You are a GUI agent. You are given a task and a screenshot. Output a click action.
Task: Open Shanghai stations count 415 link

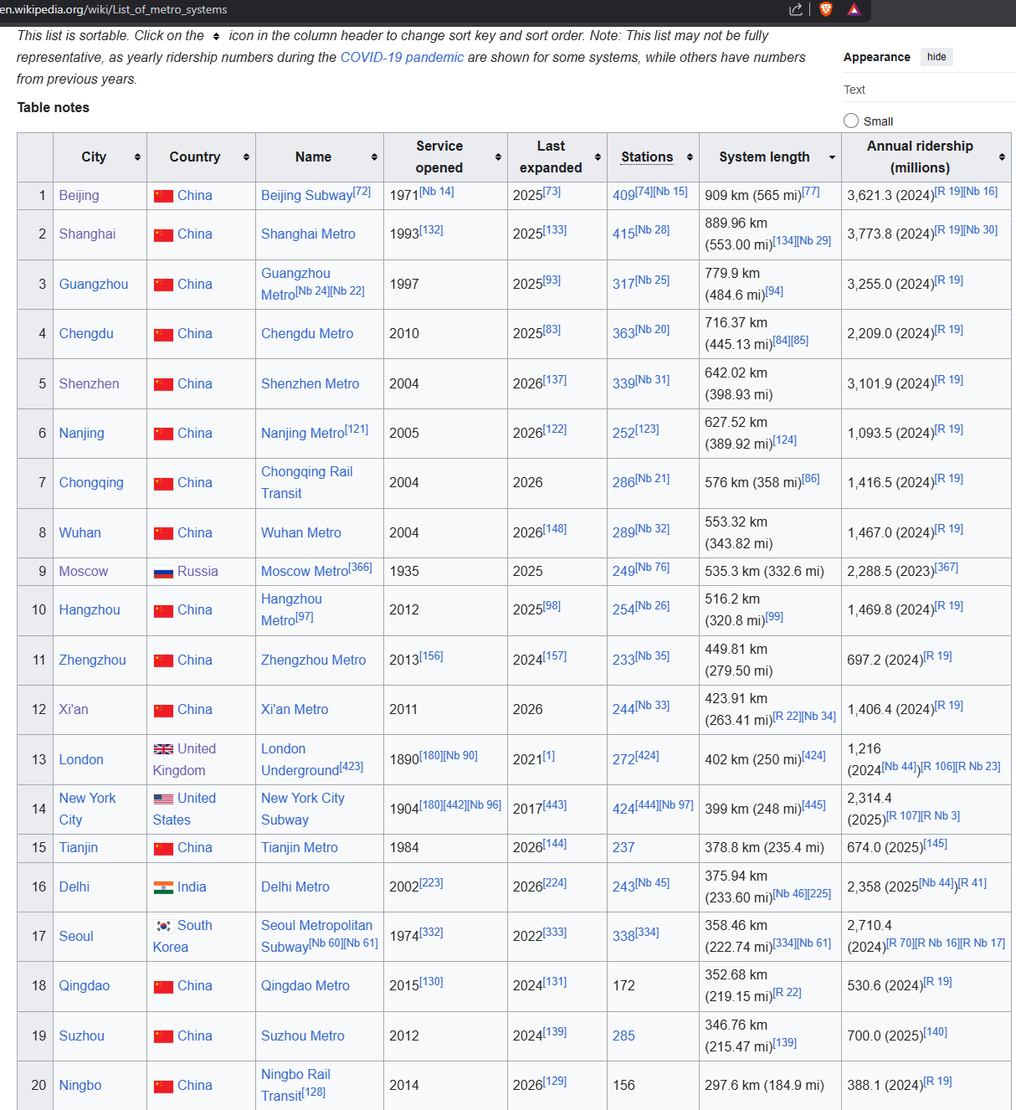point(623,234)
